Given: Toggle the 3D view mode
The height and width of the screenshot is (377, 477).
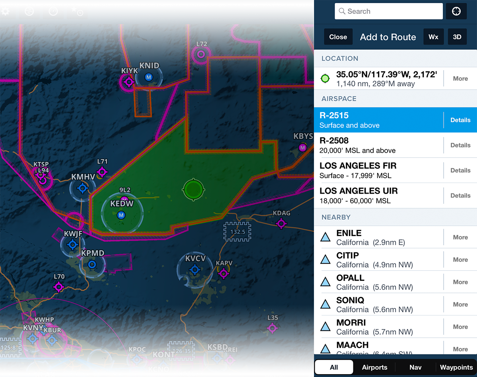Looking at the screenshot, I should coord(457,37).
